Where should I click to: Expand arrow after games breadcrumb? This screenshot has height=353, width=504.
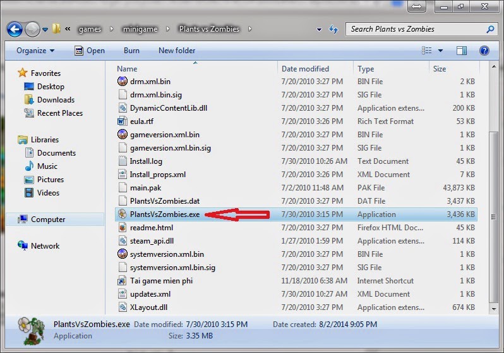click(112, 28)
